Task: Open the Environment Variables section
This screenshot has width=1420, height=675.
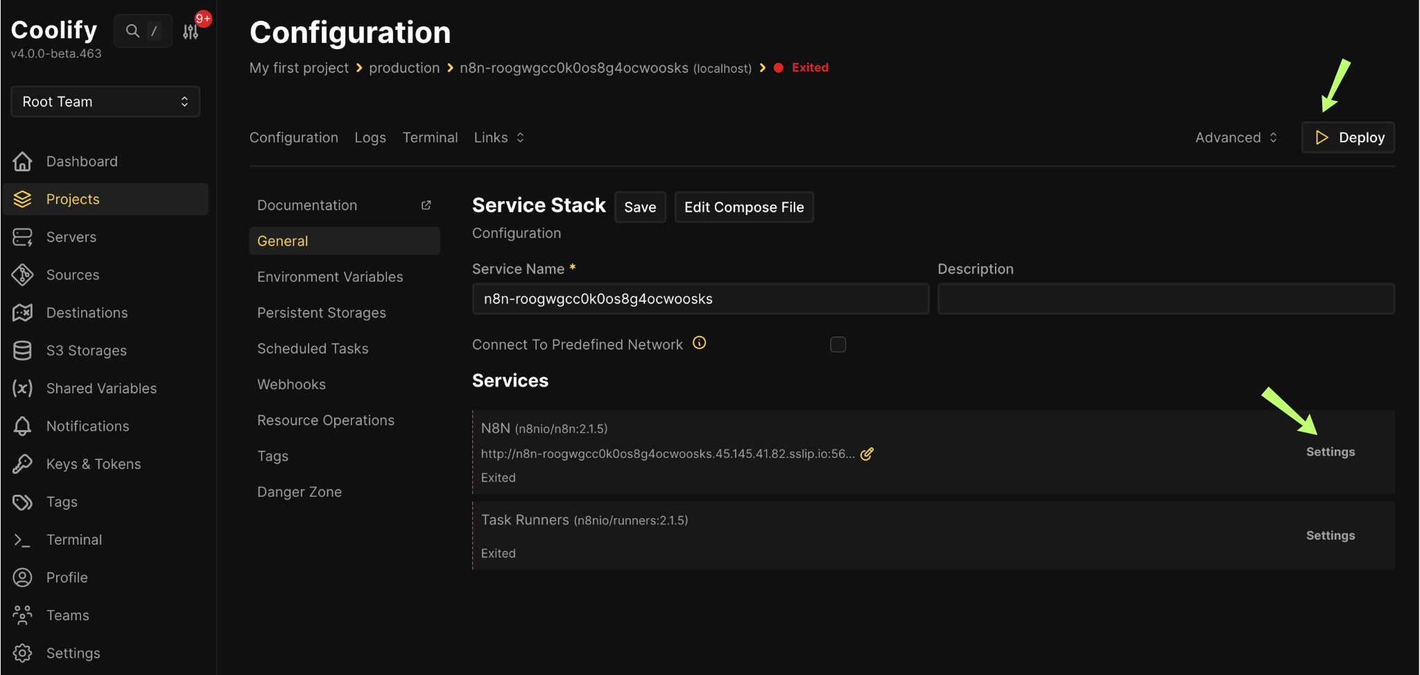Action: pyautogui.click(x=330, y=276)
